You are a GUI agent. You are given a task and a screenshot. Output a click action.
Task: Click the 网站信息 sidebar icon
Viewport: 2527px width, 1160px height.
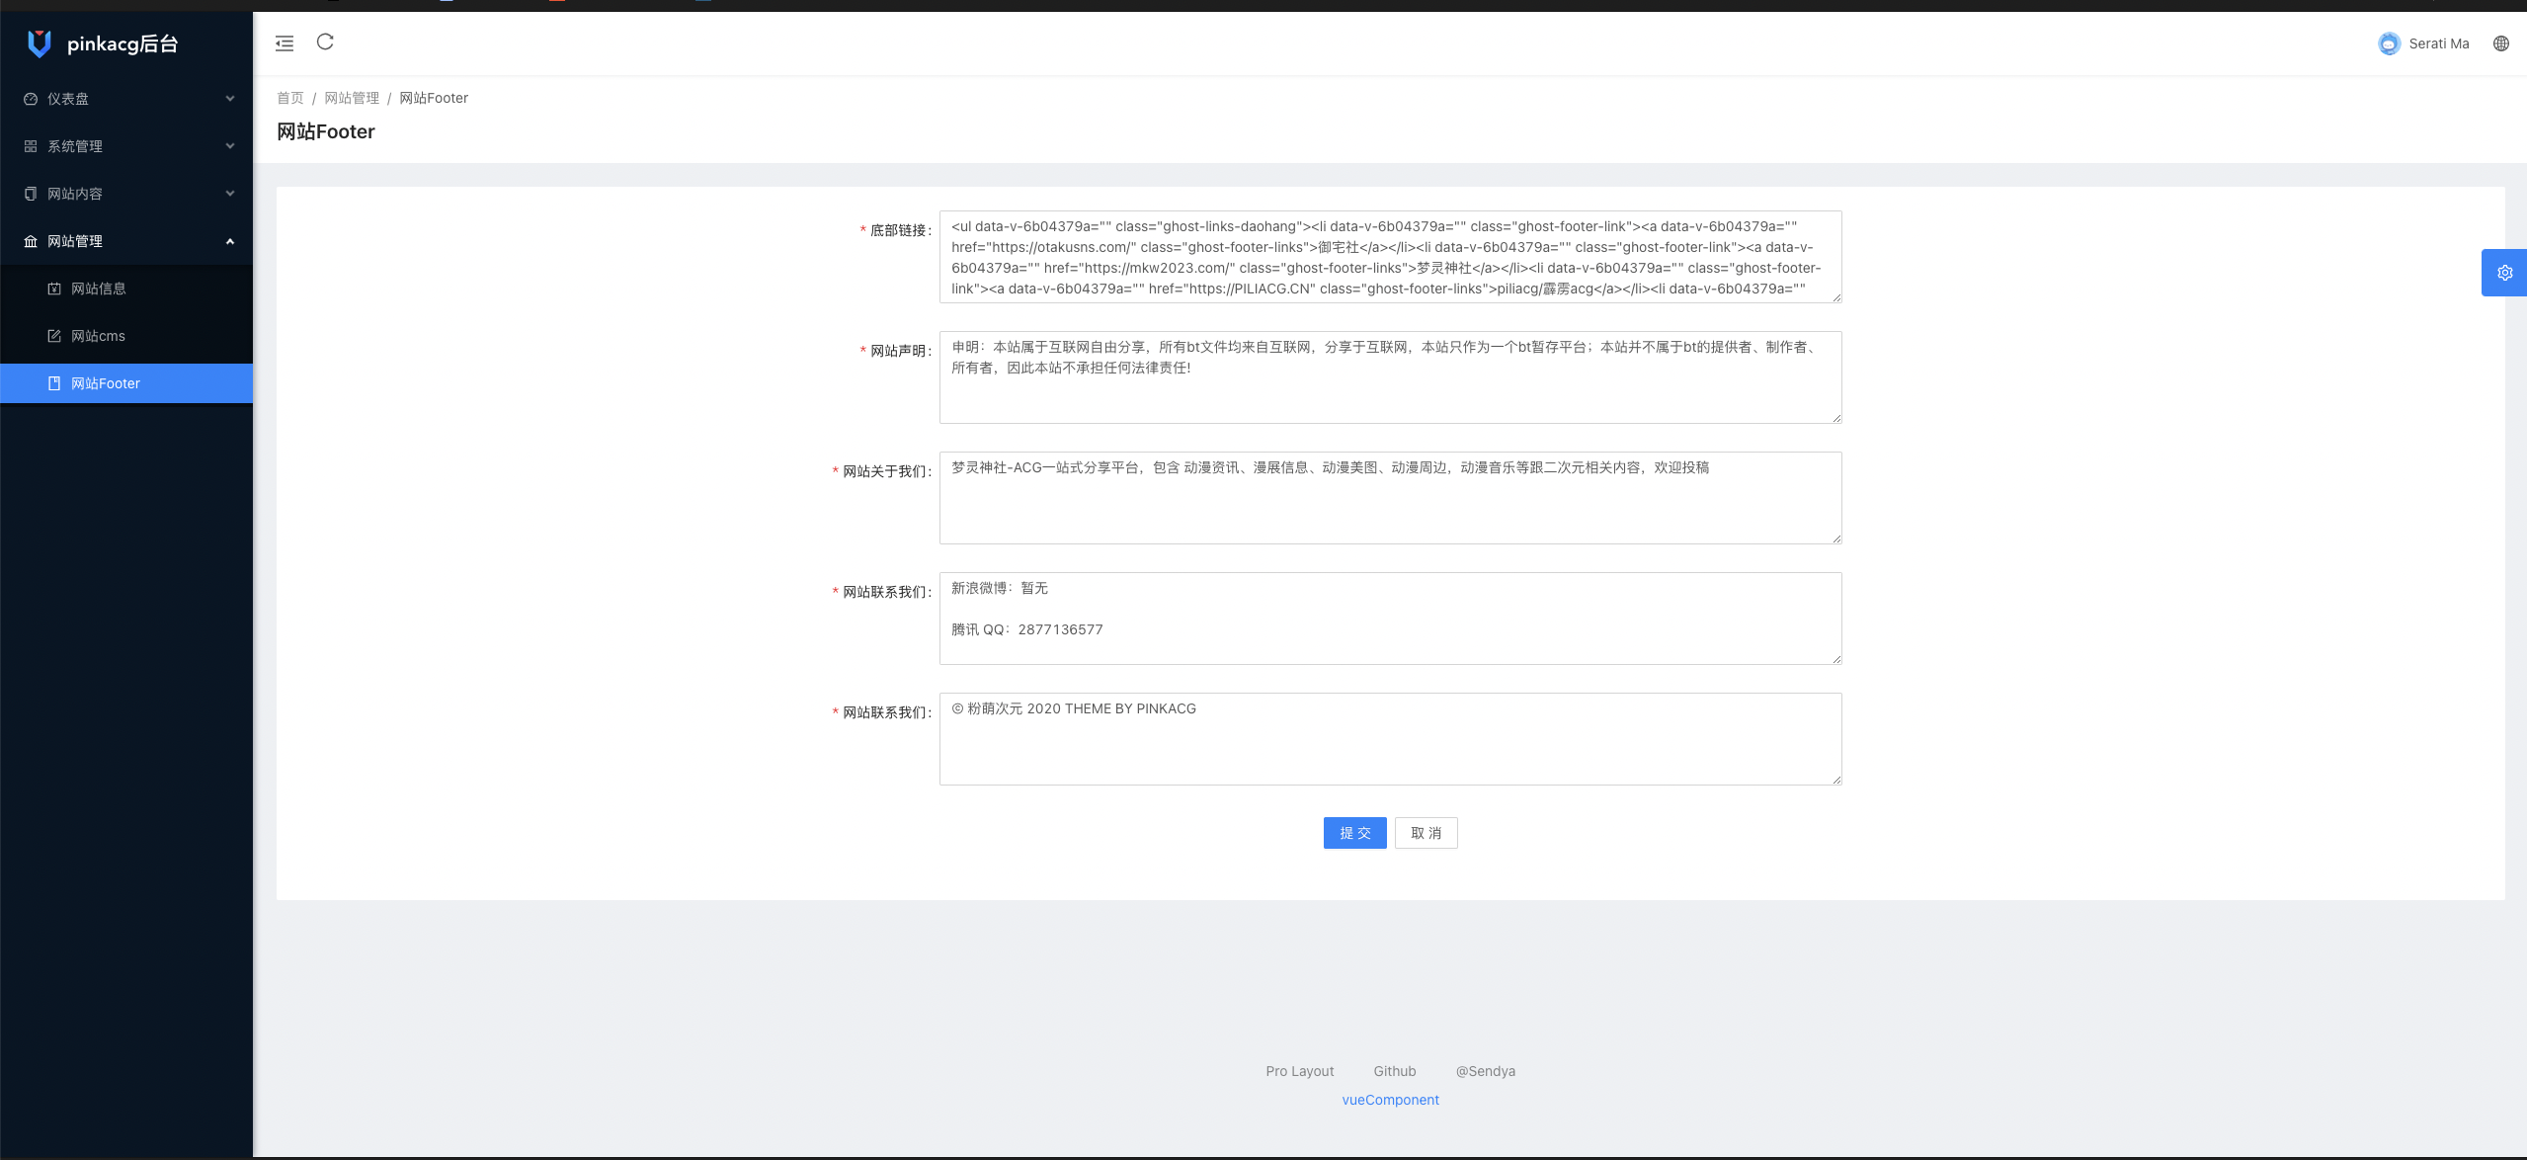54,289
